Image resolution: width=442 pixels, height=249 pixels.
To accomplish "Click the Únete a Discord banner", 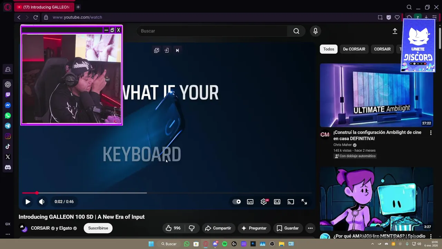I will [x=418, y=45].
